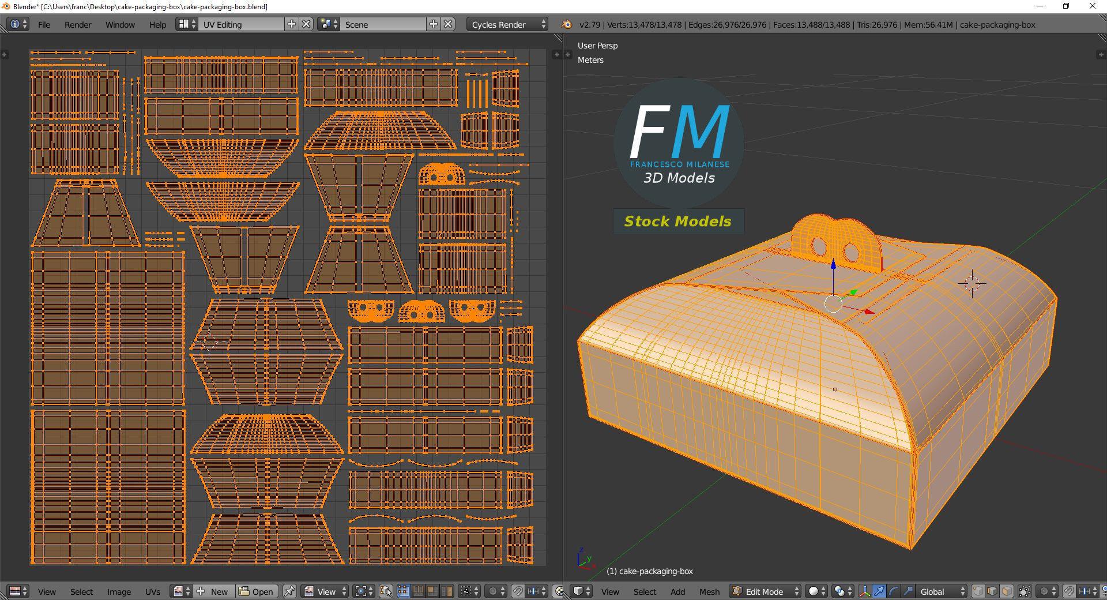Open the File menu
Screen dimensions: 1107x600
point(44,24)
